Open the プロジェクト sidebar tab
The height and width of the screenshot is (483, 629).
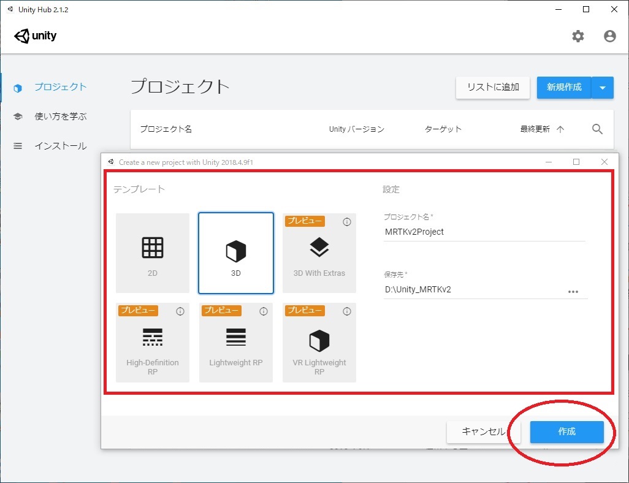(50, 88)
